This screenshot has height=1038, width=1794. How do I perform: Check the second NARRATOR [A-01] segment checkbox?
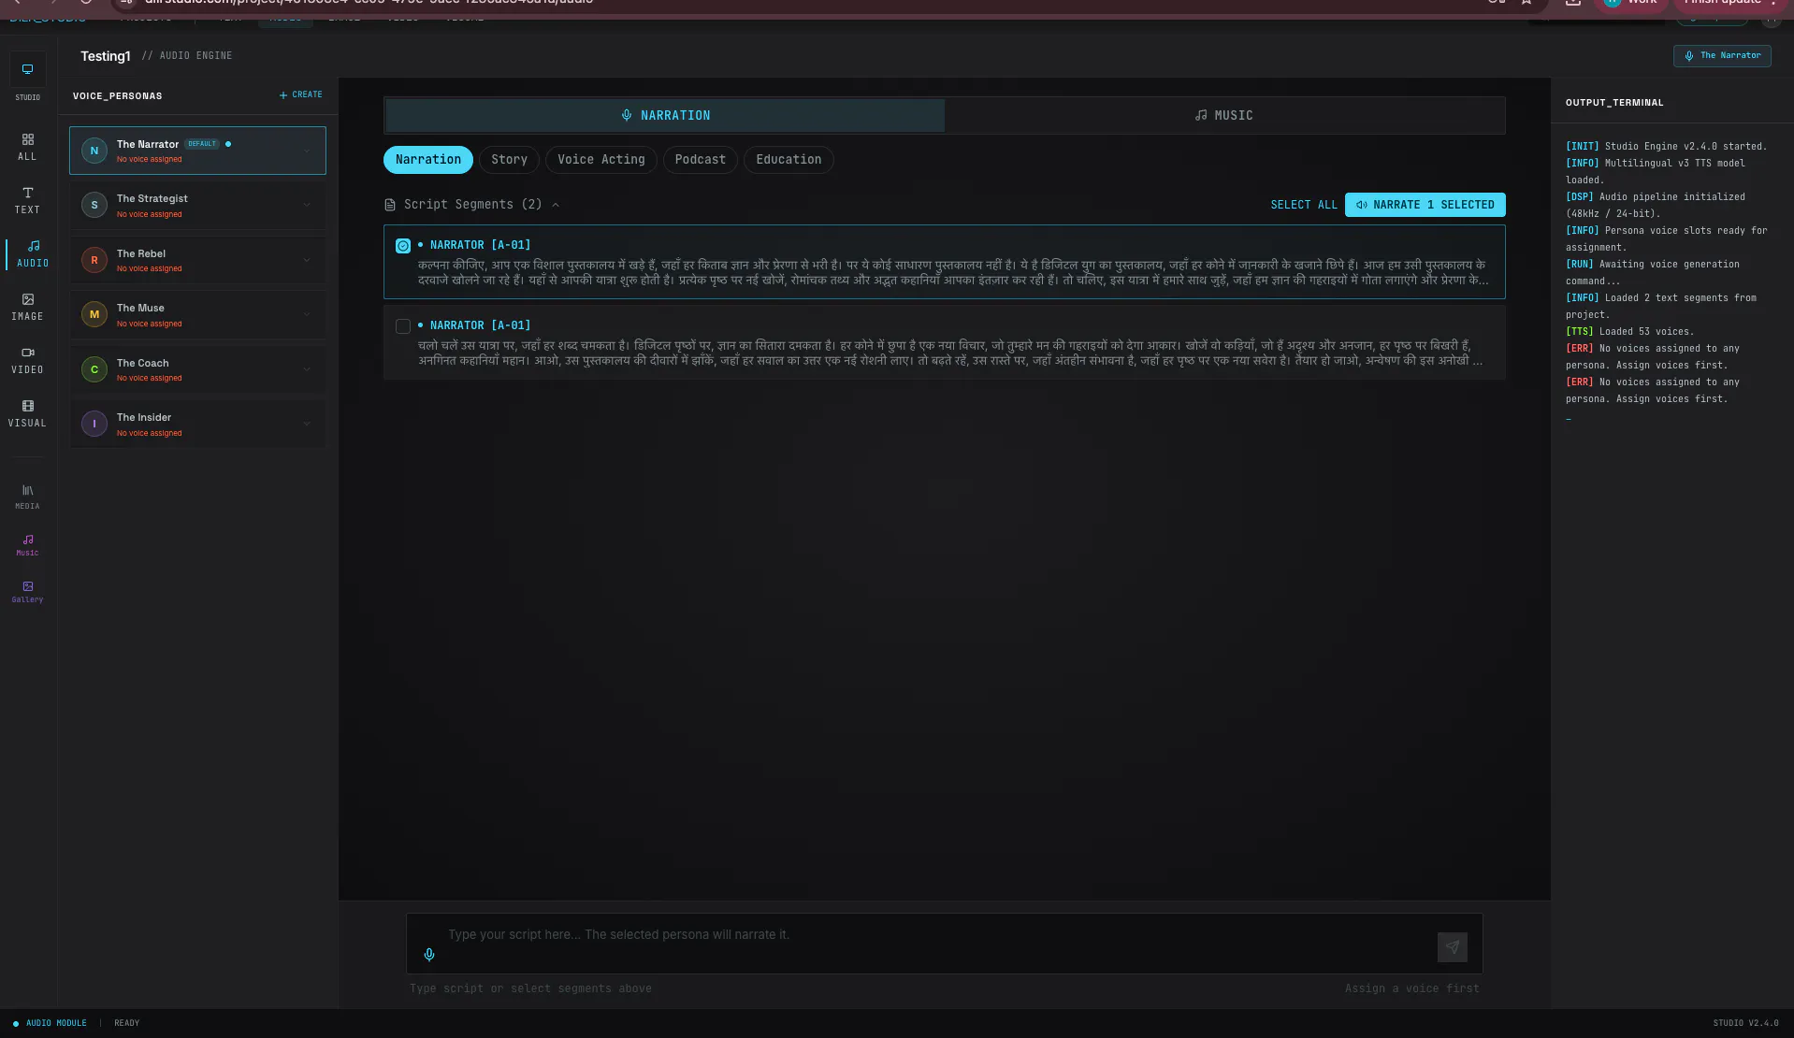403,326
